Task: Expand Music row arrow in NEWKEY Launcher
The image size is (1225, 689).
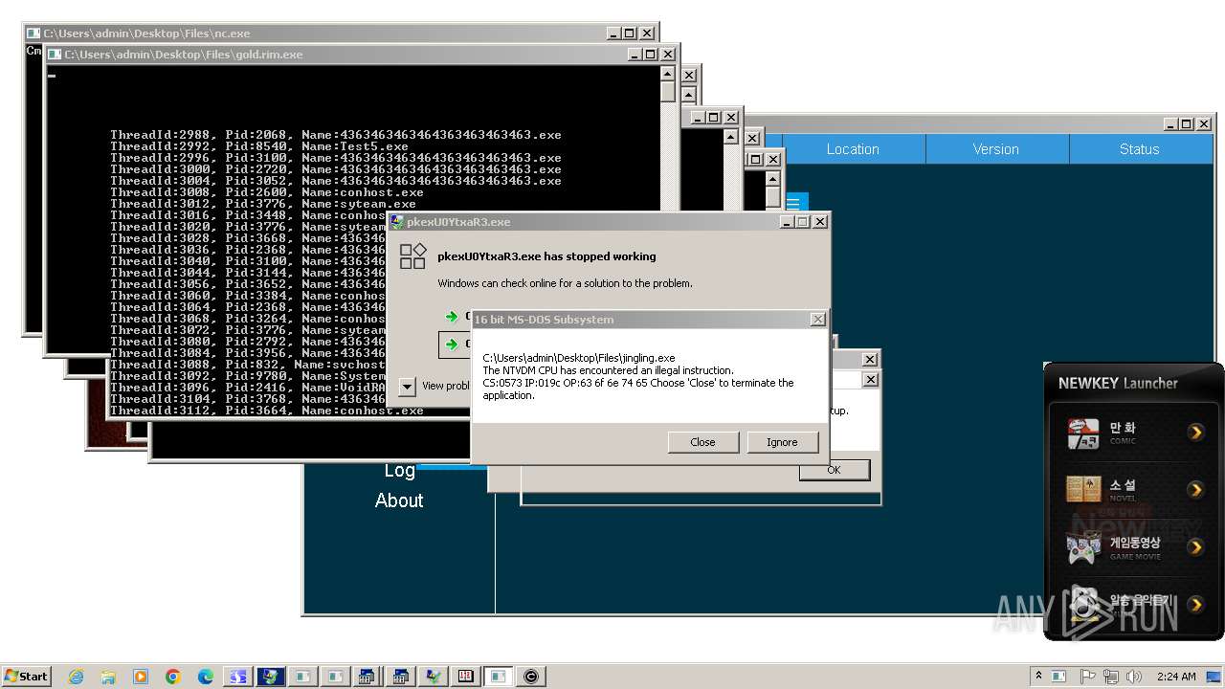Action: pyautogui.click(x=1195, y=604)
